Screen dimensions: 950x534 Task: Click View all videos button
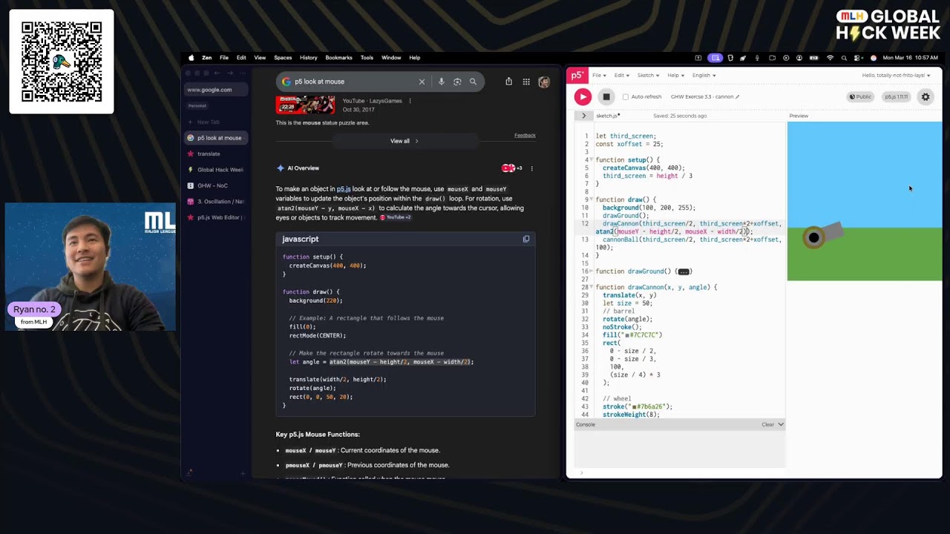click(404, 141)
